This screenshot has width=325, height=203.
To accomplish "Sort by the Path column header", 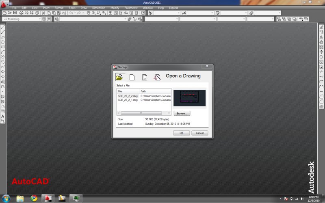I will [x=155, y=91].
